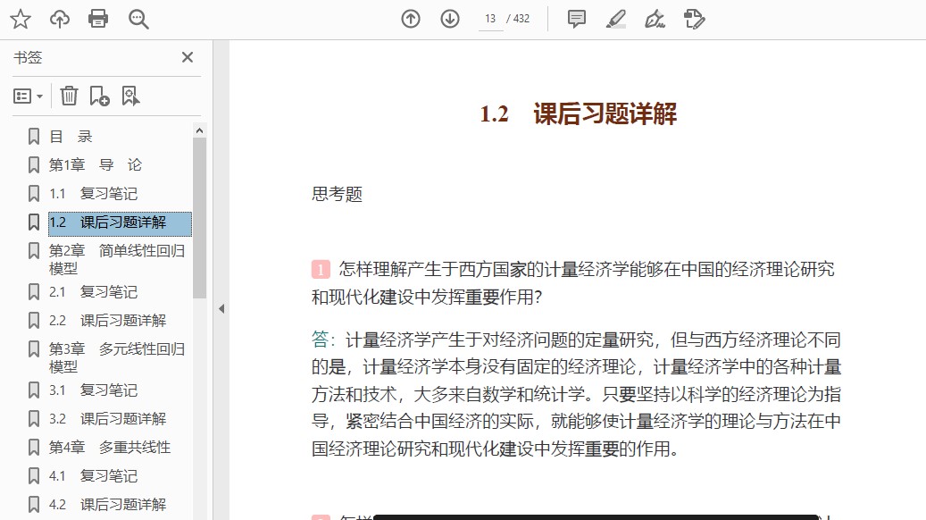Click the page number input field
Viewport: 926px width, 520px height.
[x=490, y=19]
